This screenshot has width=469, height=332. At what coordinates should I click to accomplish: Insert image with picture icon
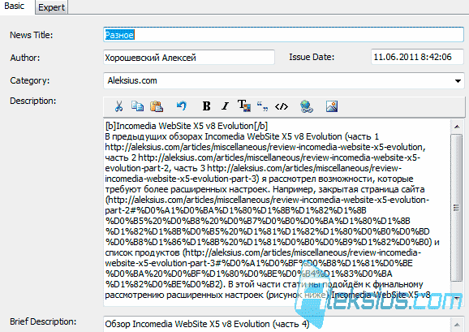pyautogui.click(x=332, y=106)
